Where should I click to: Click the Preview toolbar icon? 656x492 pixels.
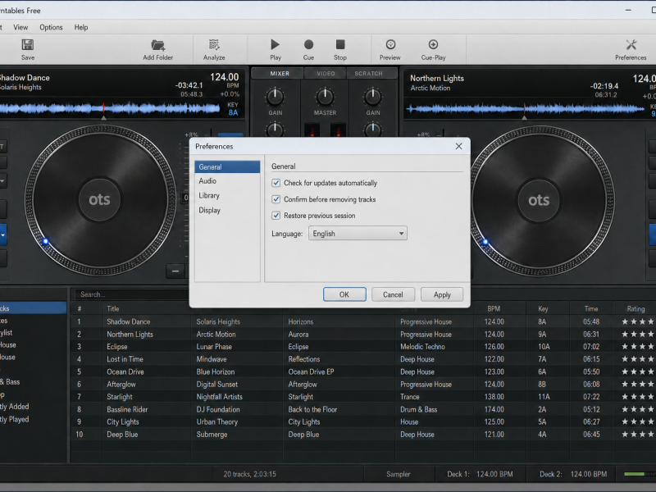[390, 44]
